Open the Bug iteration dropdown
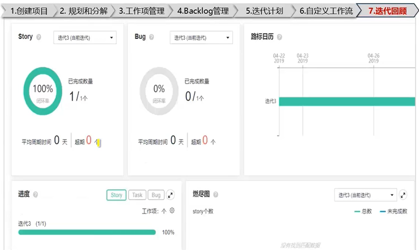Viewport: 419px width, 250px height. [201, 38]
